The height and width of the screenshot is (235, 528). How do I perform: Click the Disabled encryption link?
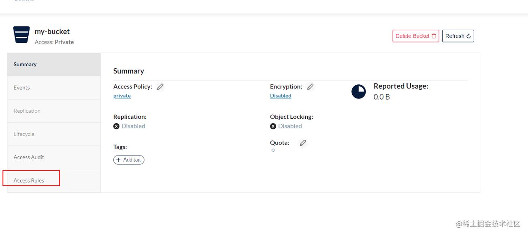pyautogui.click(x=281, y=96)
